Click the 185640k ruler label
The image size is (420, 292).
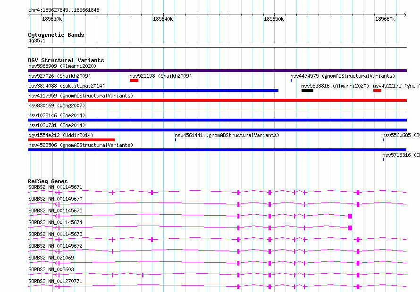163,19
